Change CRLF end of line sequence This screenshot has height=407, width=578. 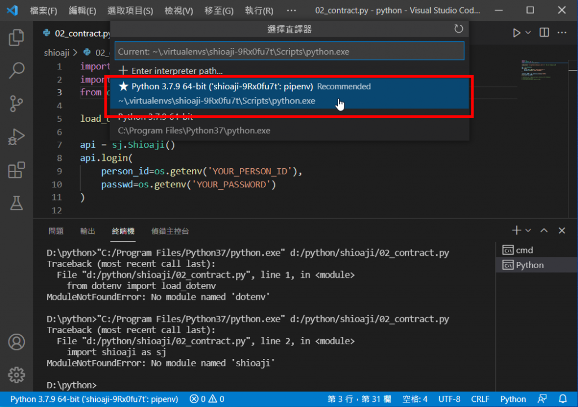click(x=480, y=399)
